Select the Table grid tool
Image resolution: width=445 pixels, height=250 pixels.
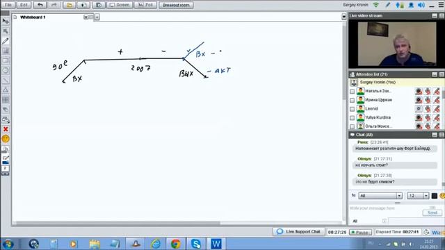(6, 100)
